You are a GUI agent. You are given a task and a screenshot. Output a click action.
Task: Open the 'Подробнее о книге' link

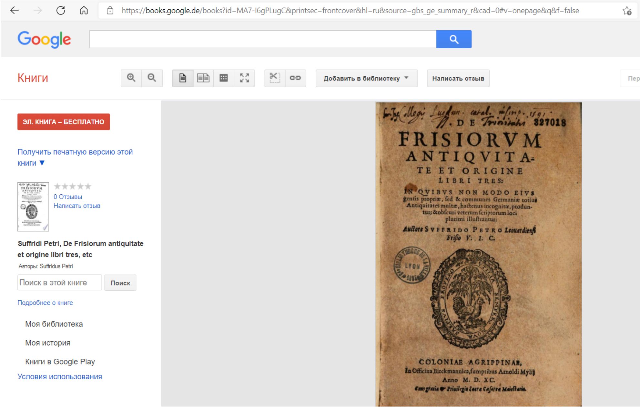pyautogui.click(x=45, y=303)
